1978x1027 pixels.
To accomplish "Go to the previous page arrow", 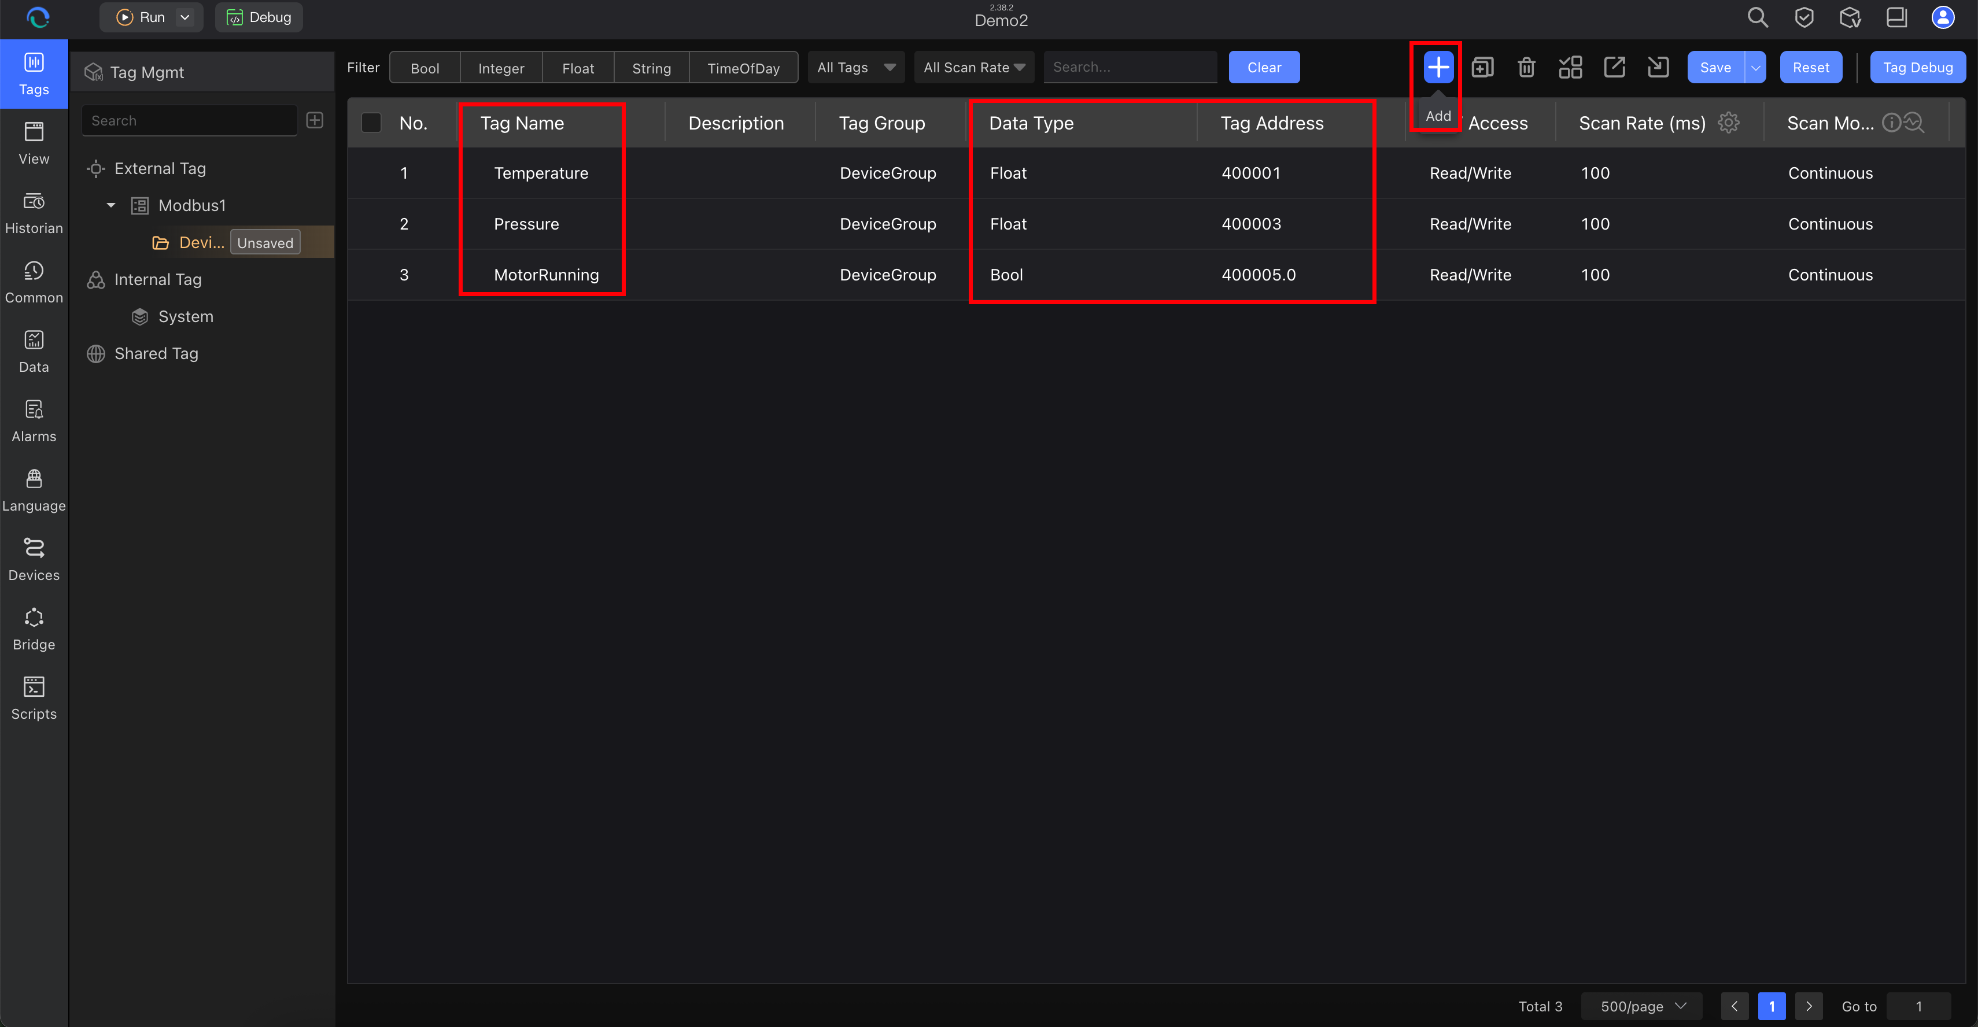I will point(1734,1006).
